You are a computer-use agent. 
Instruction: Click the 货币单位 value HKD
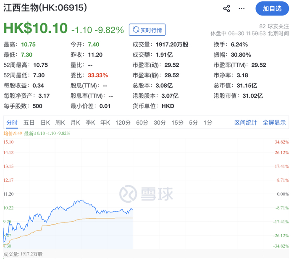click(168, 106)
